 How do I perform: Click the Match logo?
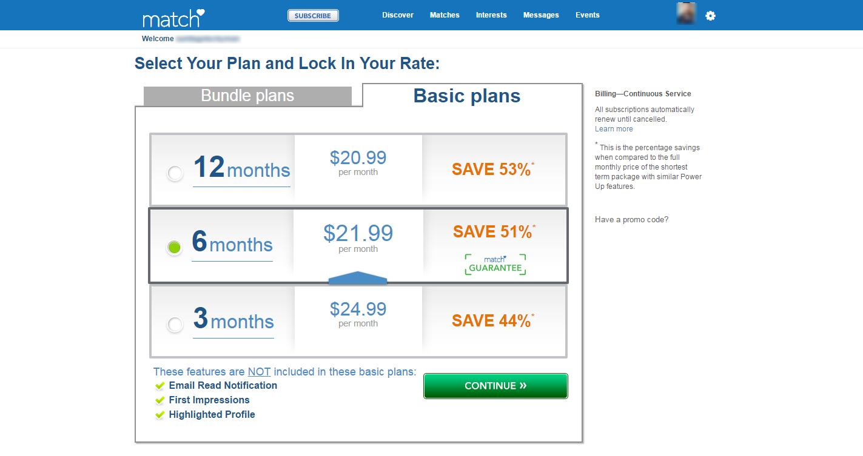(173, 18)
